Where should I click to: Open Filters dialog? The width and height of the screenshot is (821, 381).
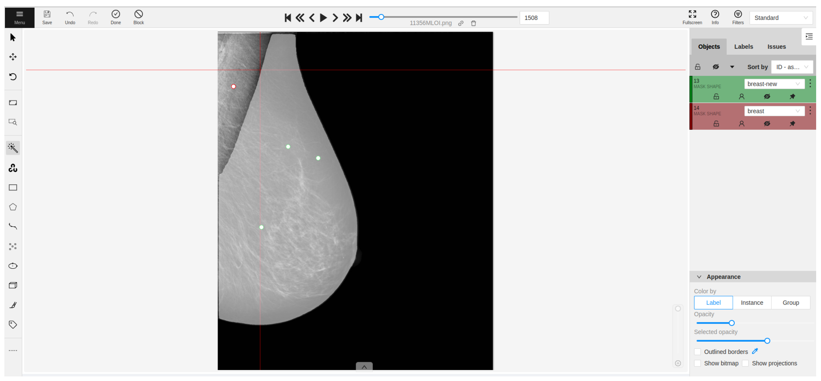(x=738, y=18)
